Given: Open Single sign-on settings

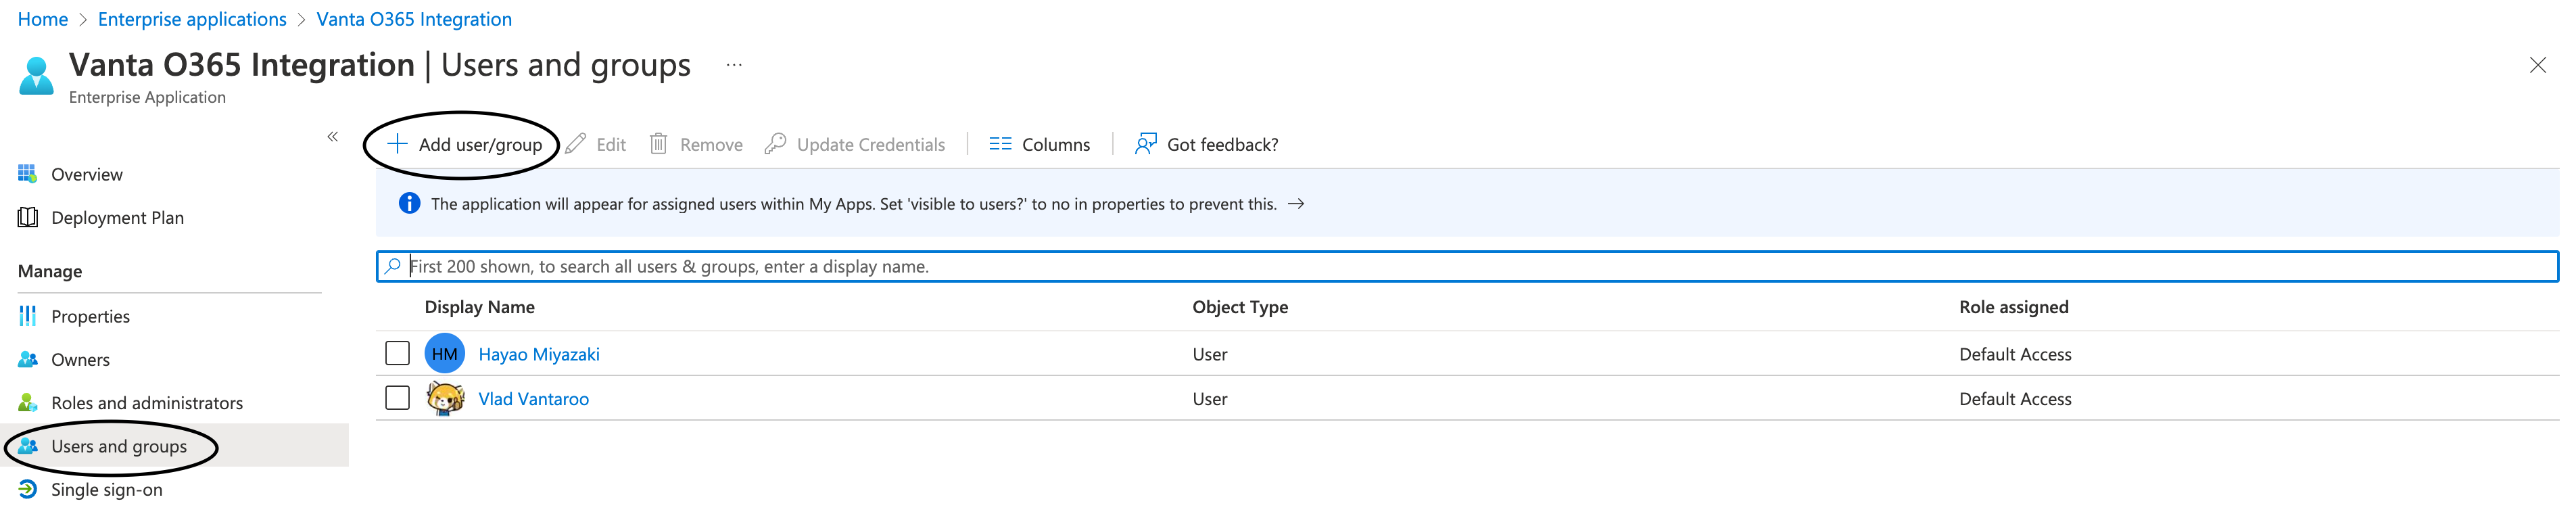Looking at the screenshot, I should (107, 489).
